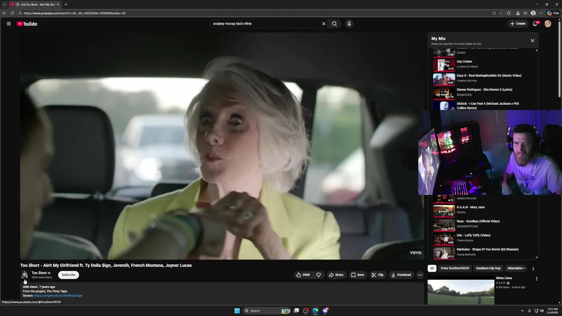Open the browser apps grid icon in address bar
This screenshot has height=316, width=562.
pyautogui.click(x=494, y=13)
